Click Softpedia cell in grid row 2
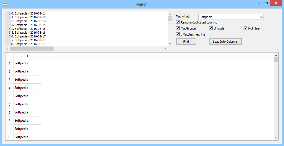284x146 pixels. (x=27, y=71)
